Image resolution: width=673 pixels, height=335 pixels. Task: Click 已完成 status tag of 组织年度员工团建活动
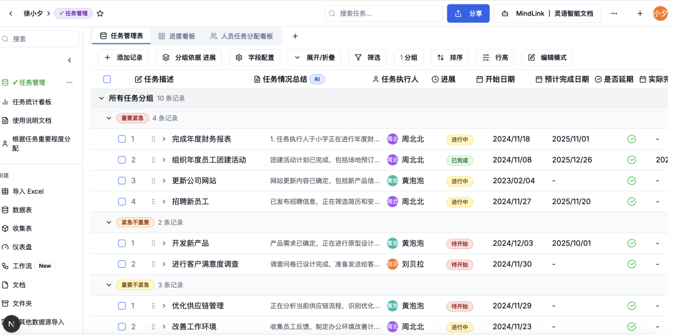pyautogui.click(x=460, y=161)
